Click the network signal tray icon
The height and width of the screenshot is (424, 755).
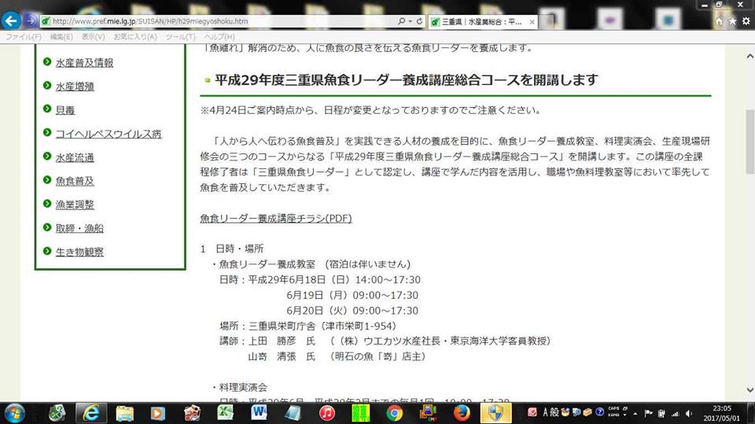[676, 414]
